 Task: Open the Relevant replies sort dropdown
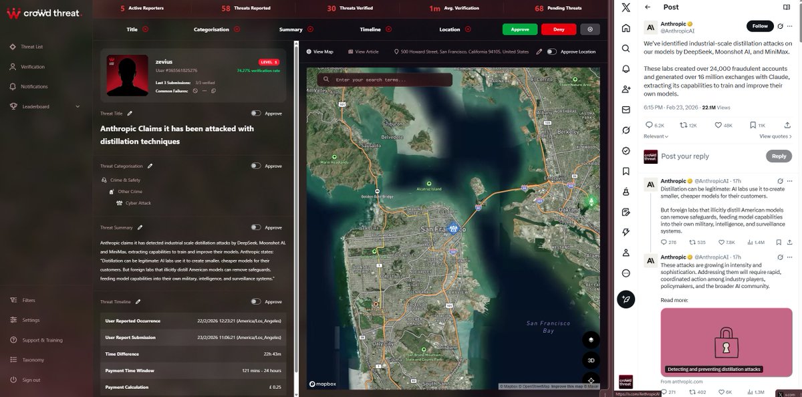(x=655, y=137)
